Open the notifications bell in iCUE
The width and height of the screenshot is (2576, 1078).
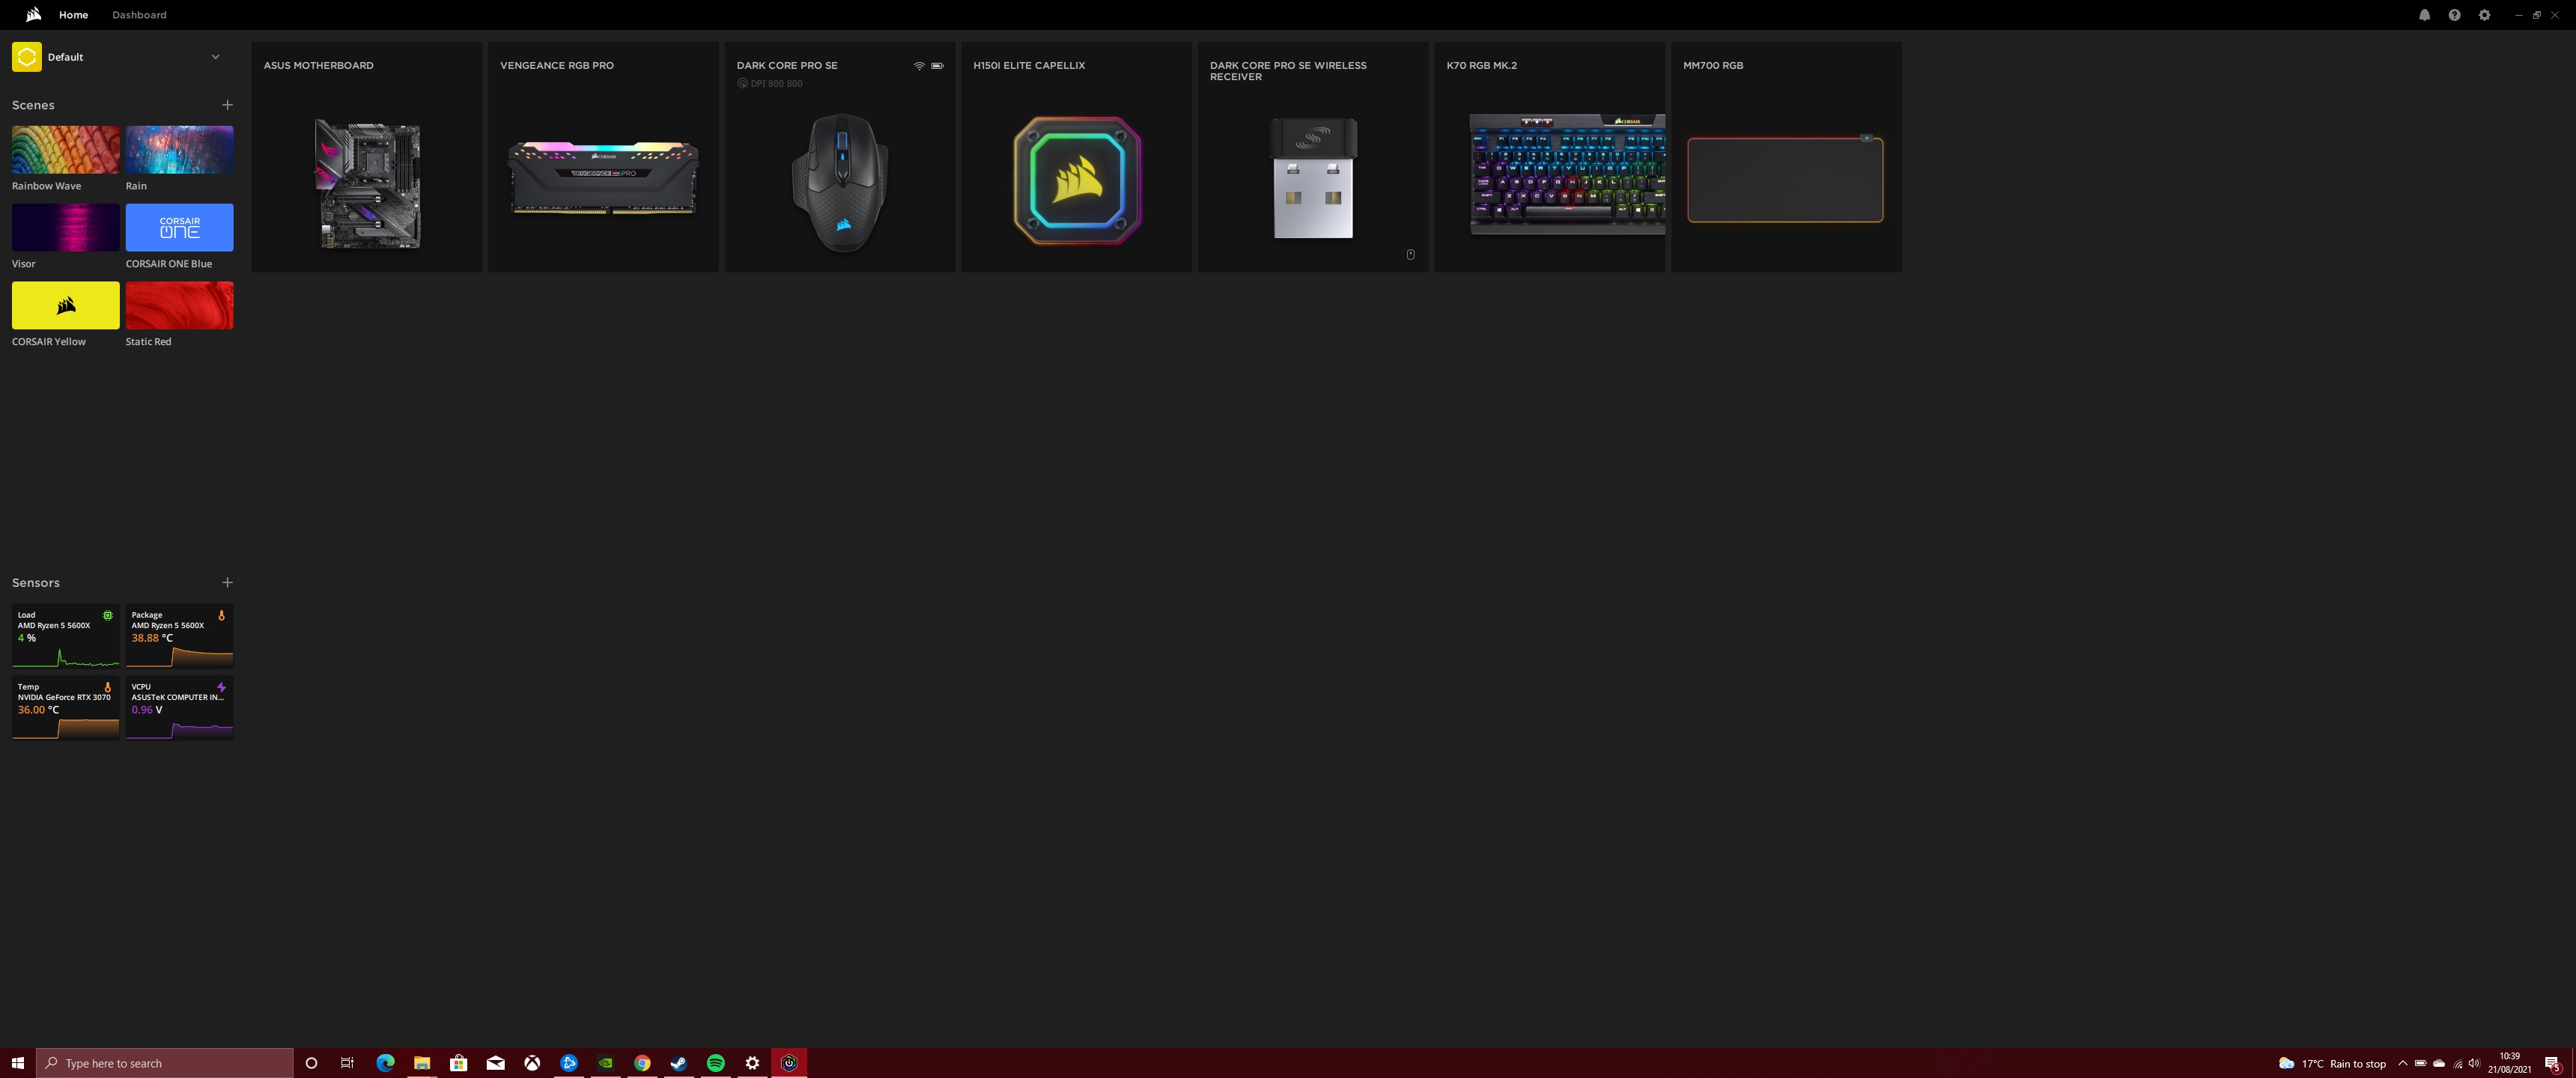point(2424,15)
